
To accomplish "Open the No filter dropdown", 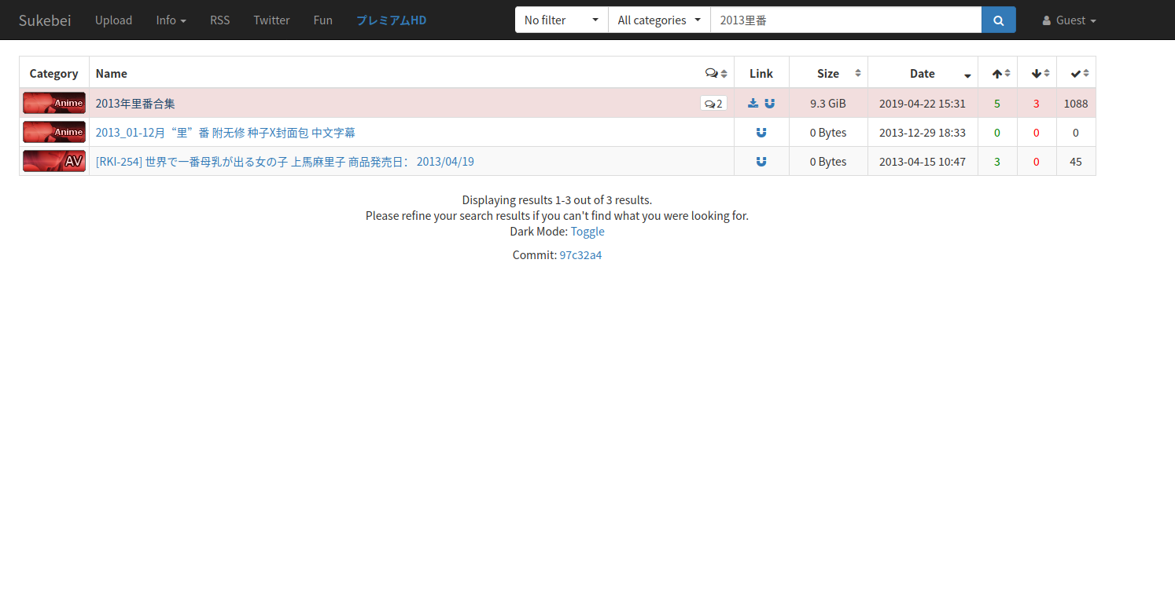I will [562, 20].
